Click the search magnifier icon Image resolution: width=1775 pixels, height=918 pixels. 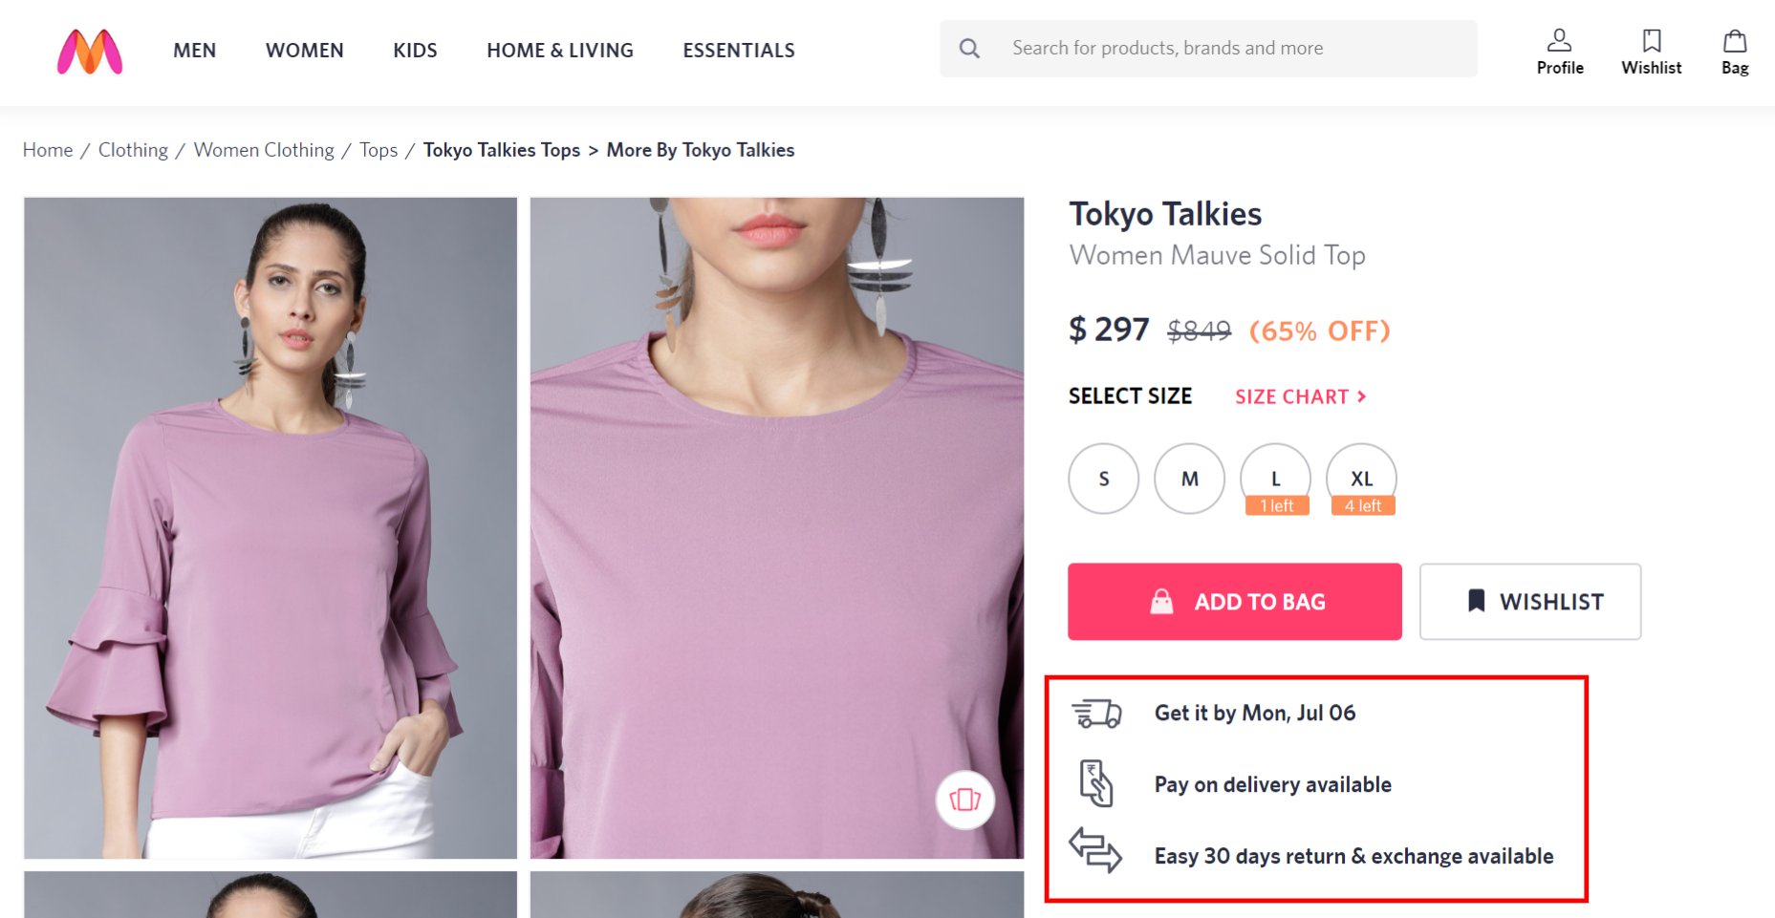(x=969, y=48)
